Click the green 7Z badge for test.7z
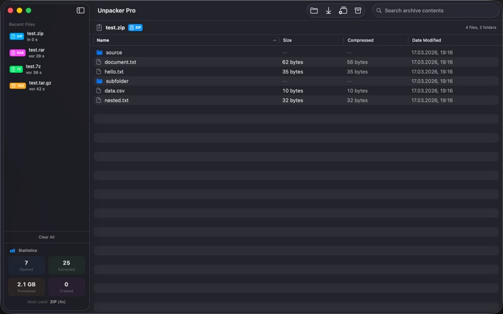 pyautogui.click(x=16, y=69)
